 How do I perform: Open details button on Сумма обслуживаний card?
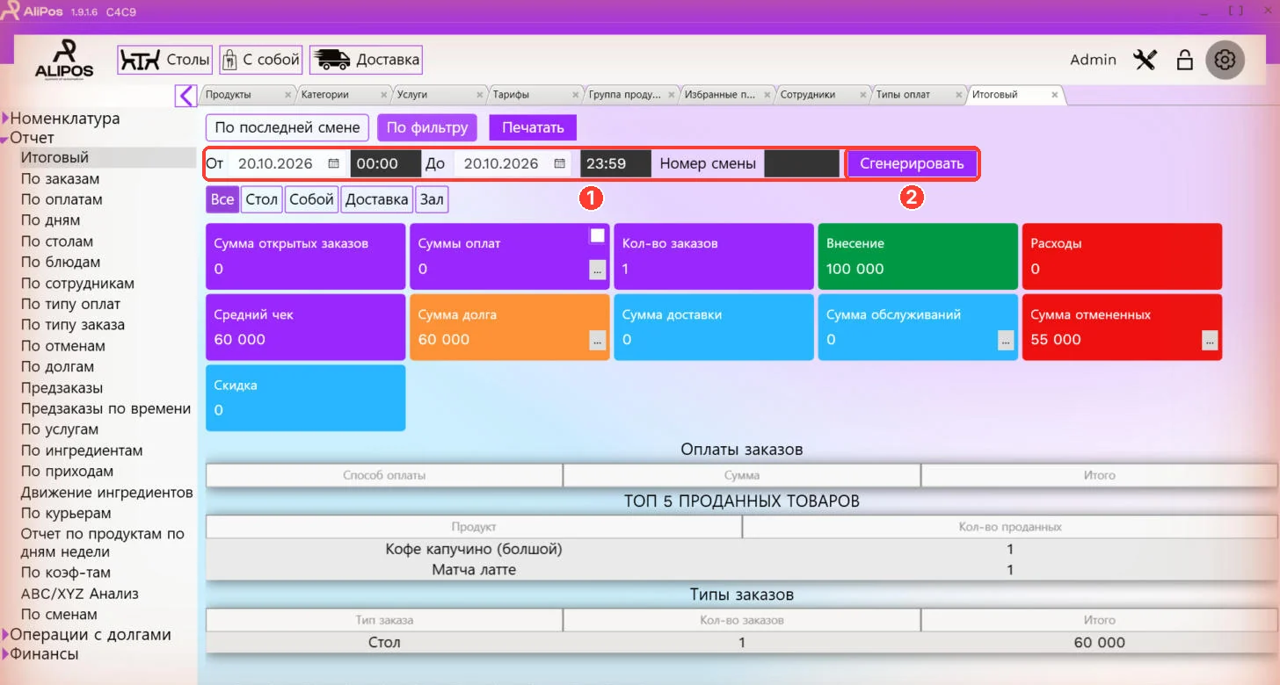click(1006, 341)
